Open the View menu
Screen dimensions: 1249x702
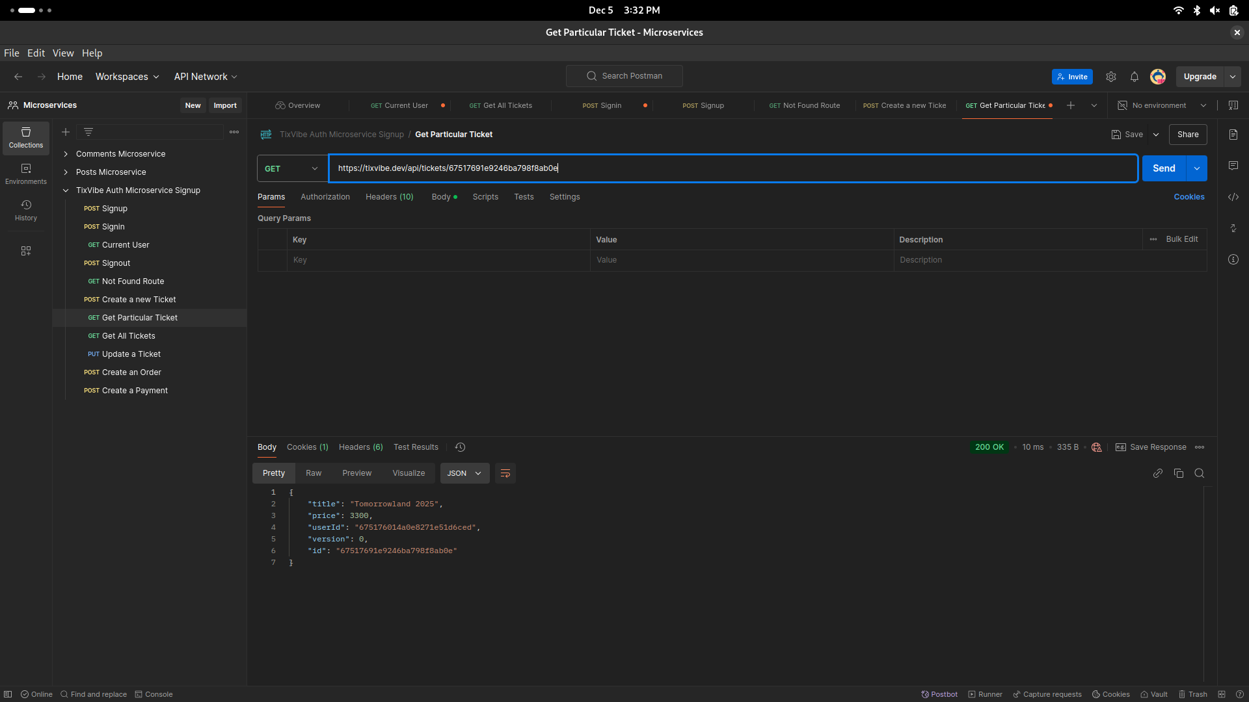tap(63, 53)
